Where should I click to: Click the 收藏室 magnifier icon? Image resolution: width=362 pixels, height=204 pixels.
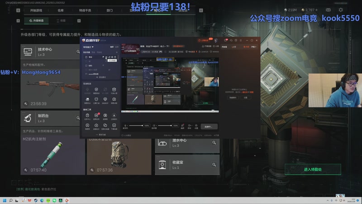(x=213, y=165)
